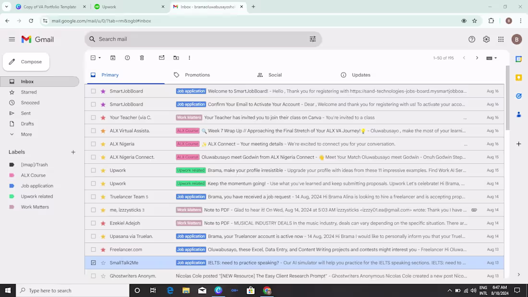This screenshot has width=528, height=297.
Task: Select the SmartJobBoard welcome email checkbox
Action: pyautogui.click(x=93, y=91)
